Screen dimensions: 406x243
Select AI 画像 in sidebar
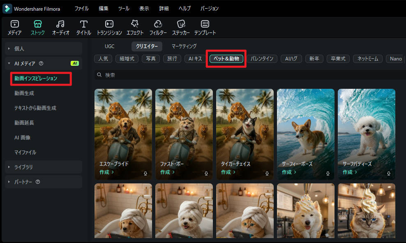[22, 138]
